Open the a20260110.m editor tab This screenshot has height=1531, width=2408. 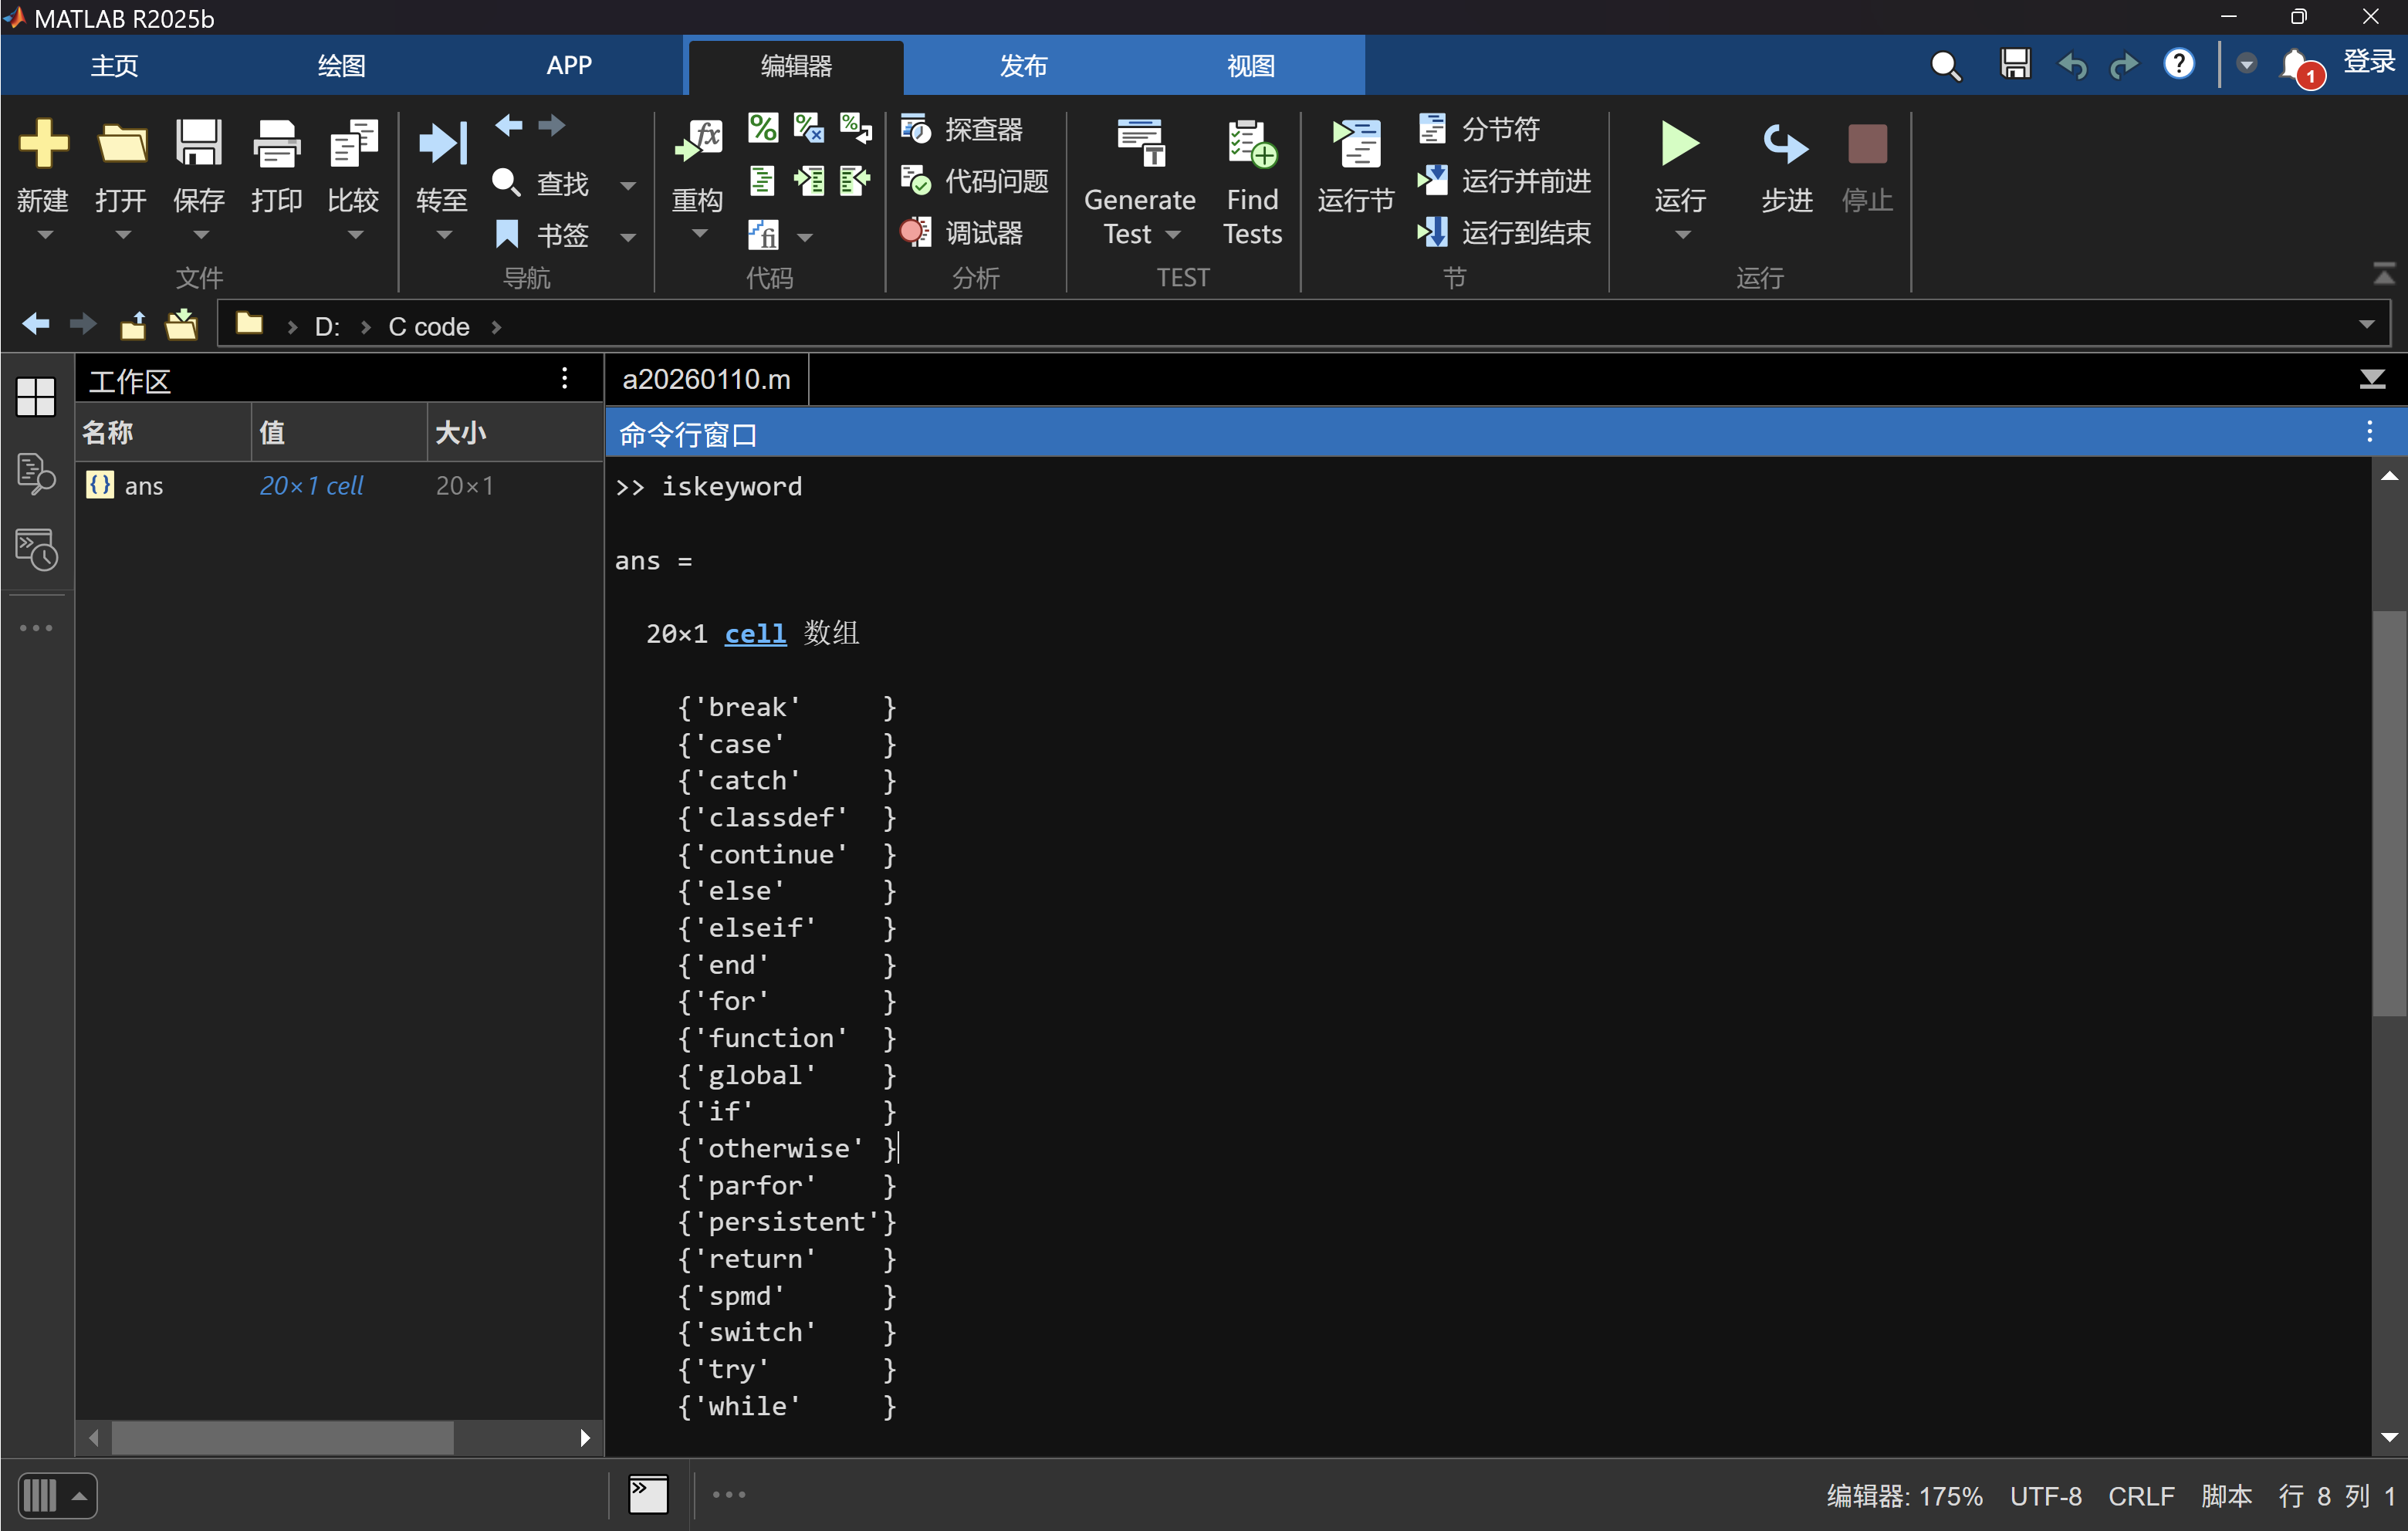[x=706, y=380]
